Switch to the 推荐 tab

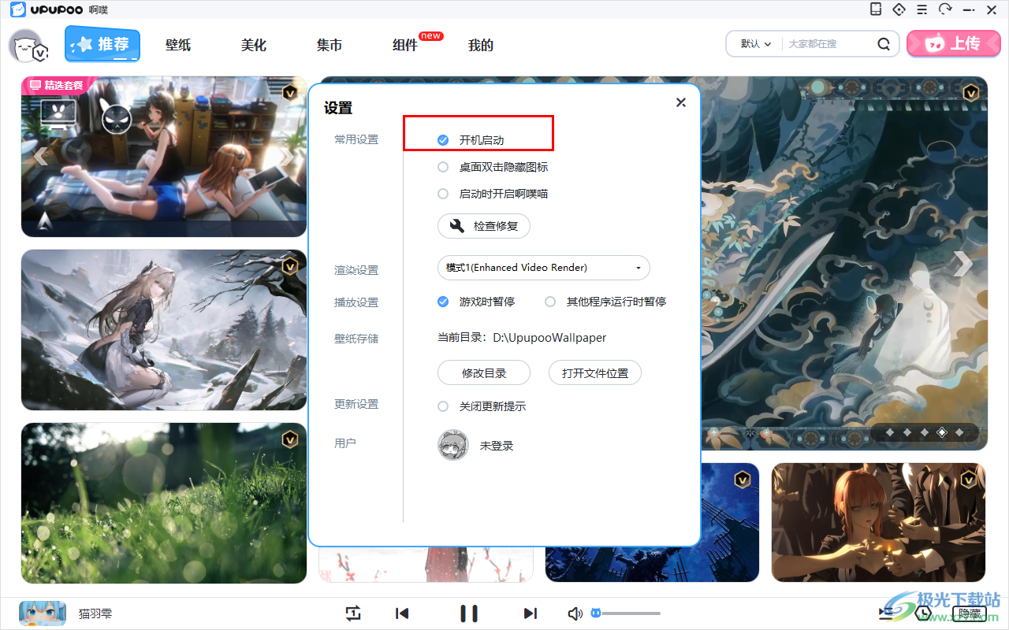pos(102,44)
